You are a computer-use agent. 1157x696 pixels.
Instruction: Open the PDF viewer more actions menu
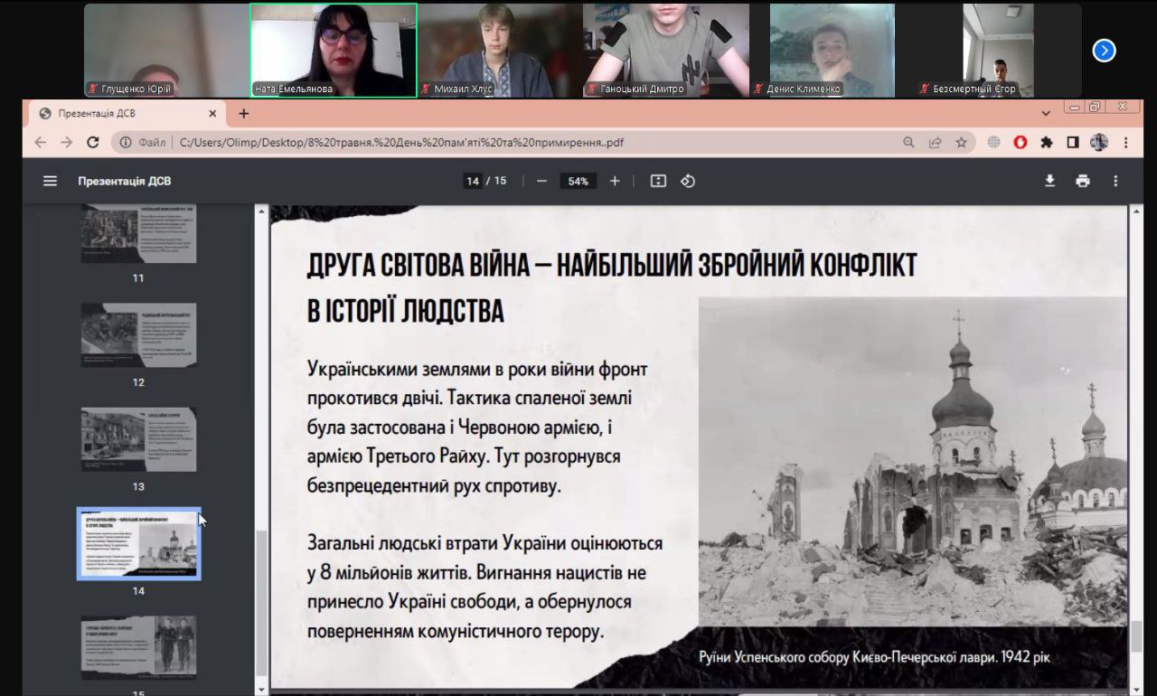pyautogui.click(x=1115, y=181)
